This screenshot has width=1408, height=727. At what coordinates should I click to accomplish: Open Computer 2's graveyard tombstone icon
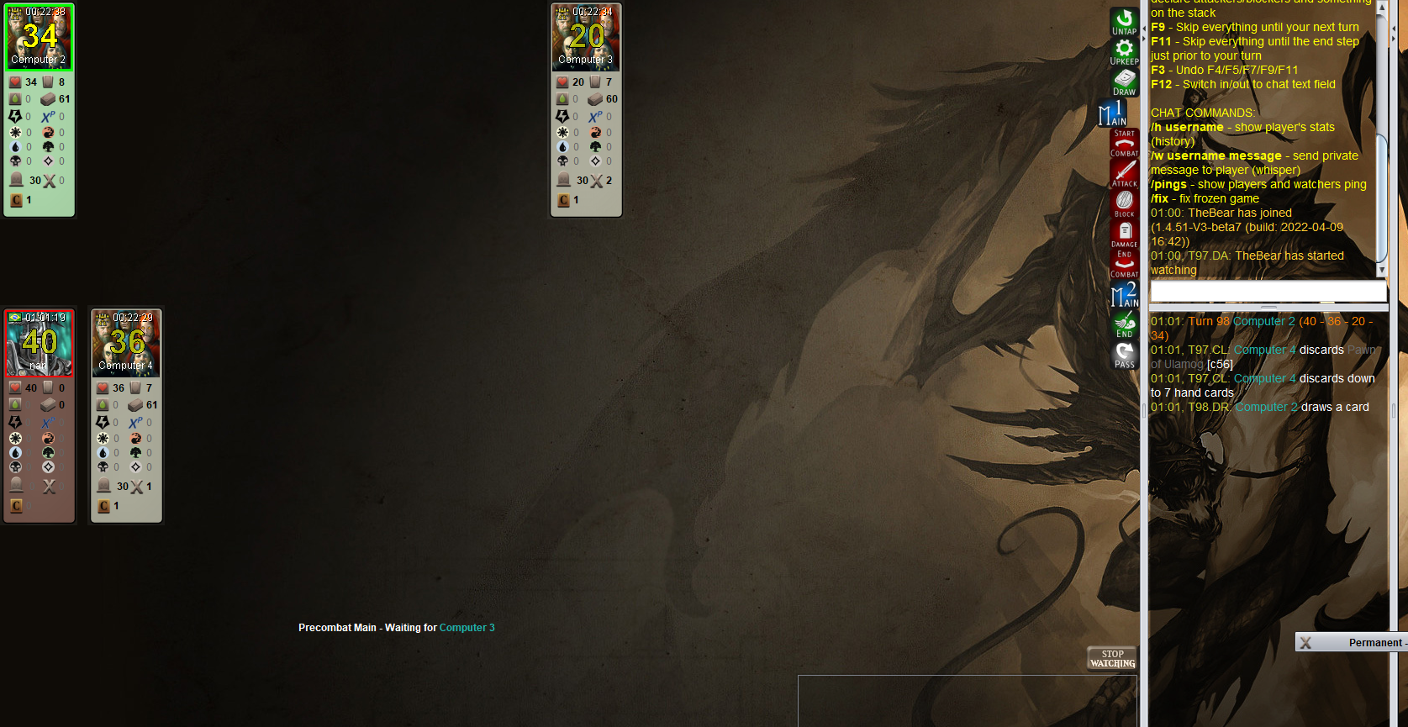(16, 180)
